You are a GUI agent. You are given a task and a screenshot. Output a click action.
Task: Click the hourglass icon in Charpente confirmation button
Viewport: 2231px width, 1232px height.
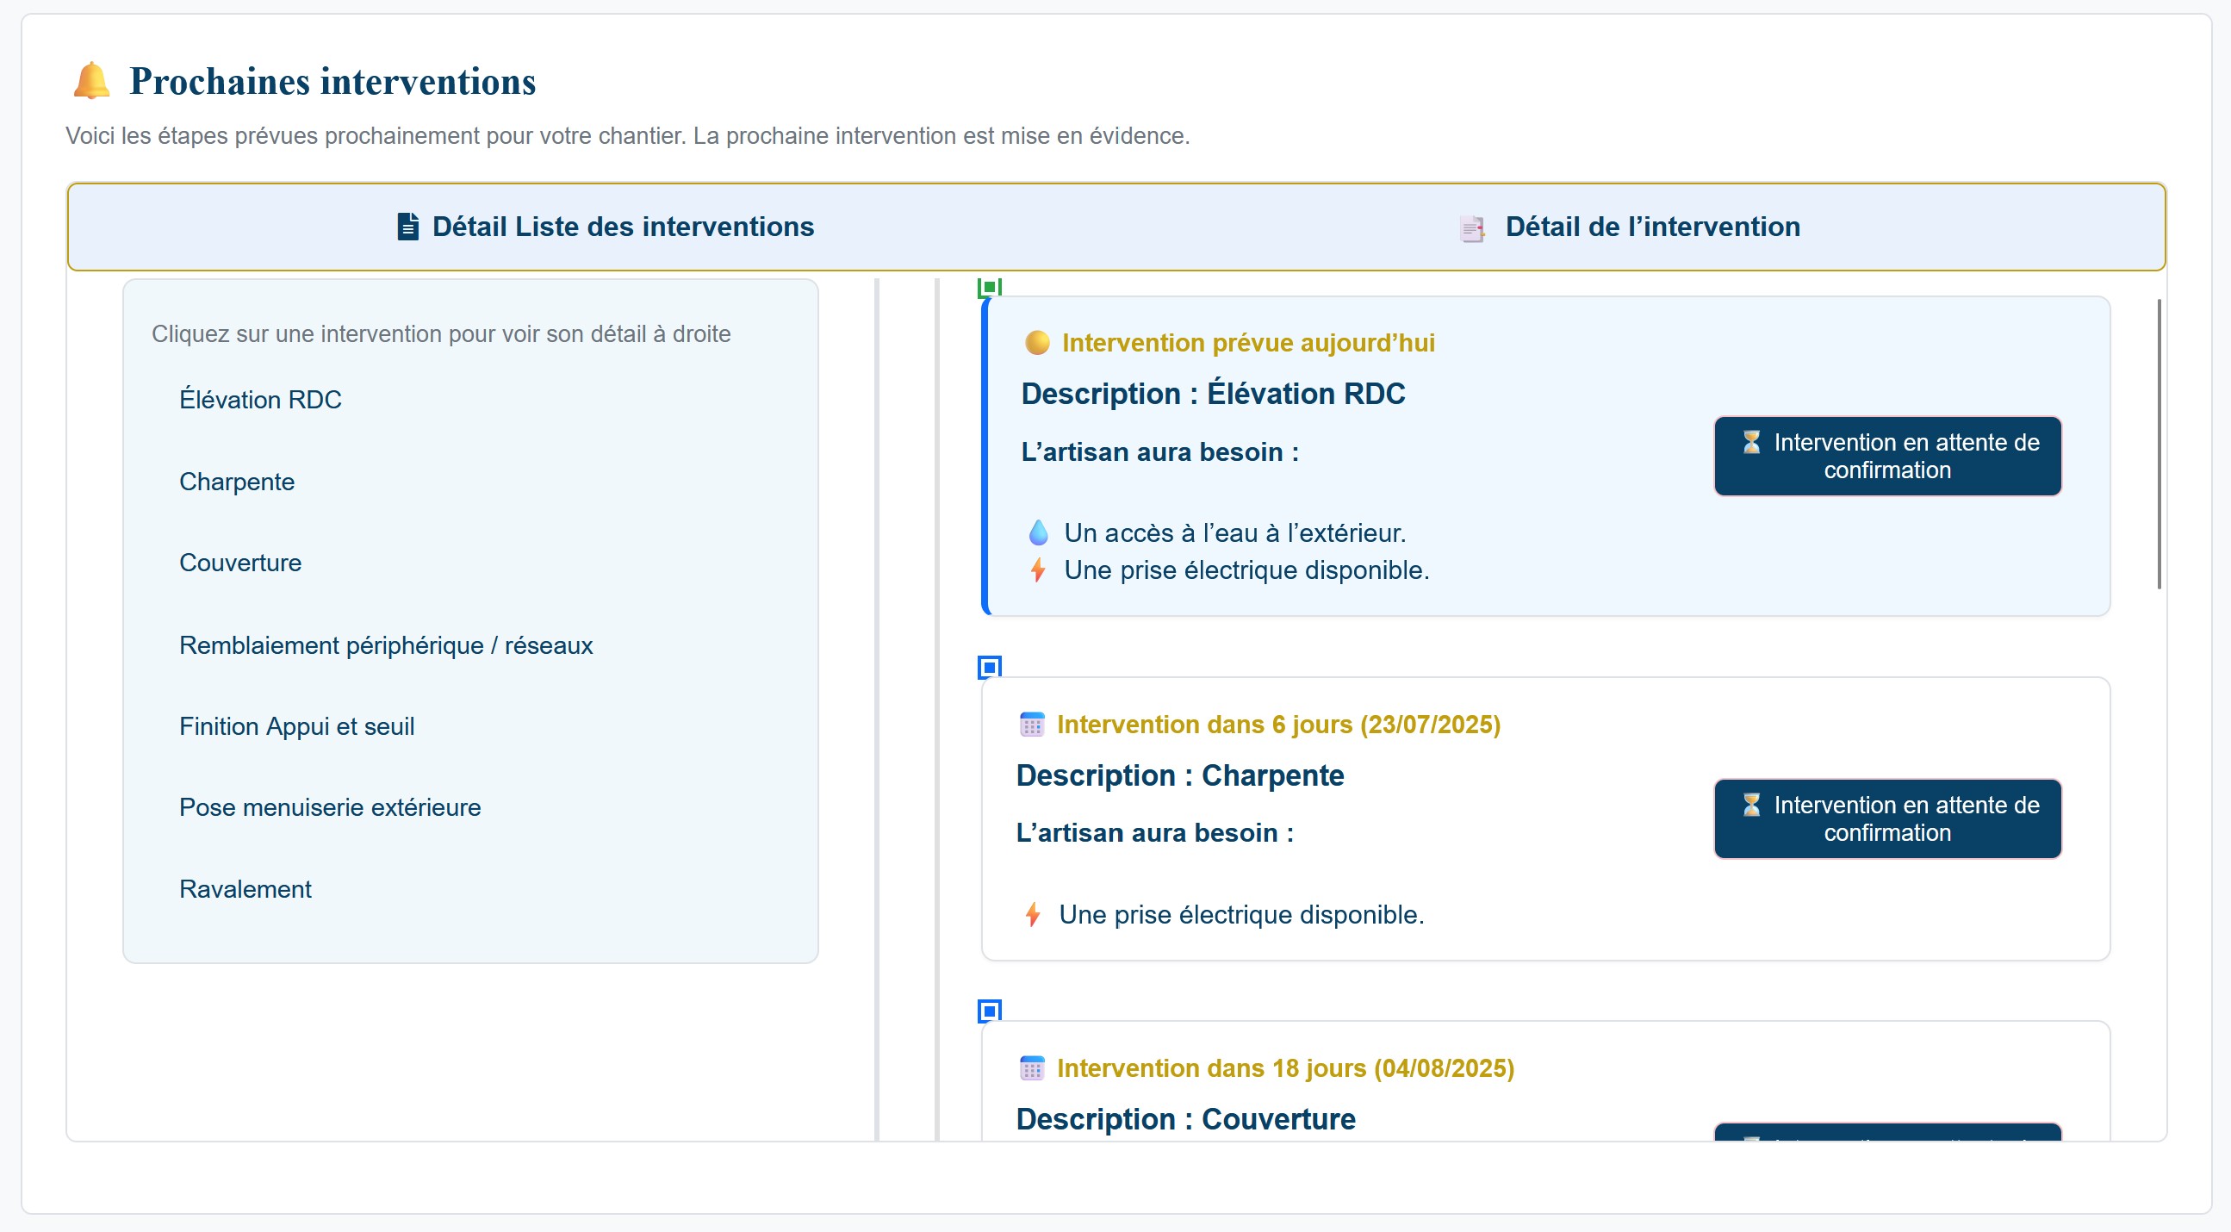pos(1752,805)
